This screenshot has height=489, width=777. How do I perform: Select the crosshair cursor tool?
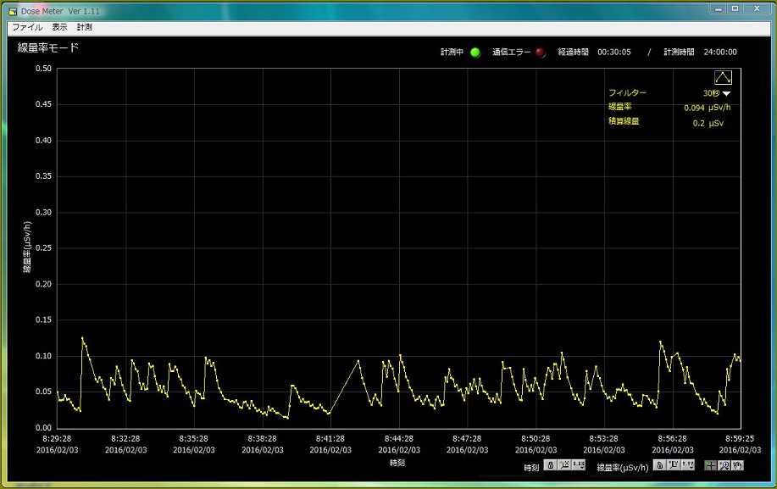pos(711,465)
